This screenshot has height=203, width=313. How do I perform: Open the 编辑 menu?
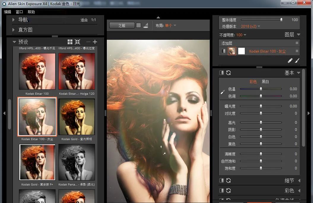coord(8,12)
